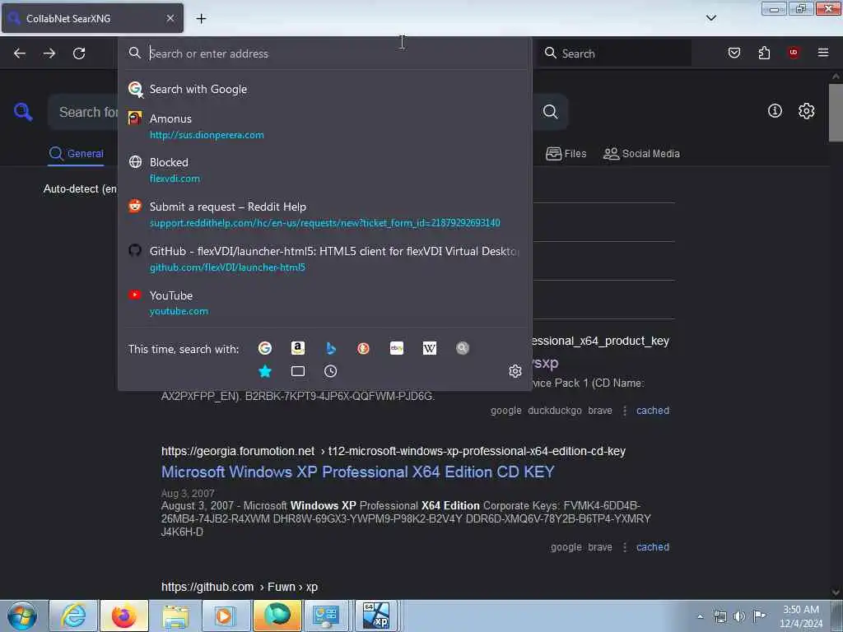Search in Bookmarks star icon

tap(265, 371)
